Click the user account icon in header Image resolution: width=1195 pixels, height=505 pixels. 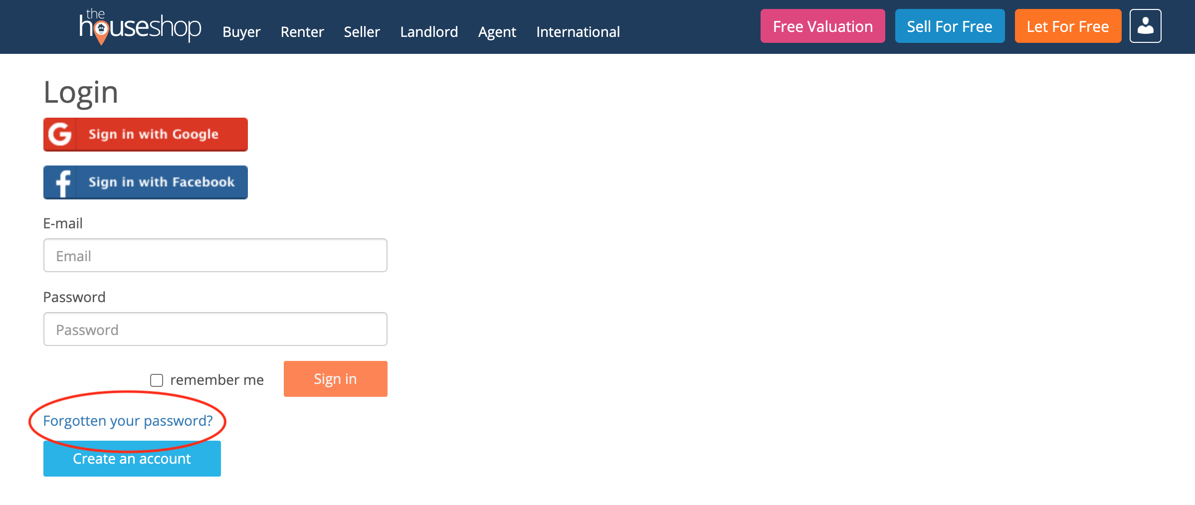click(1145, 26)
